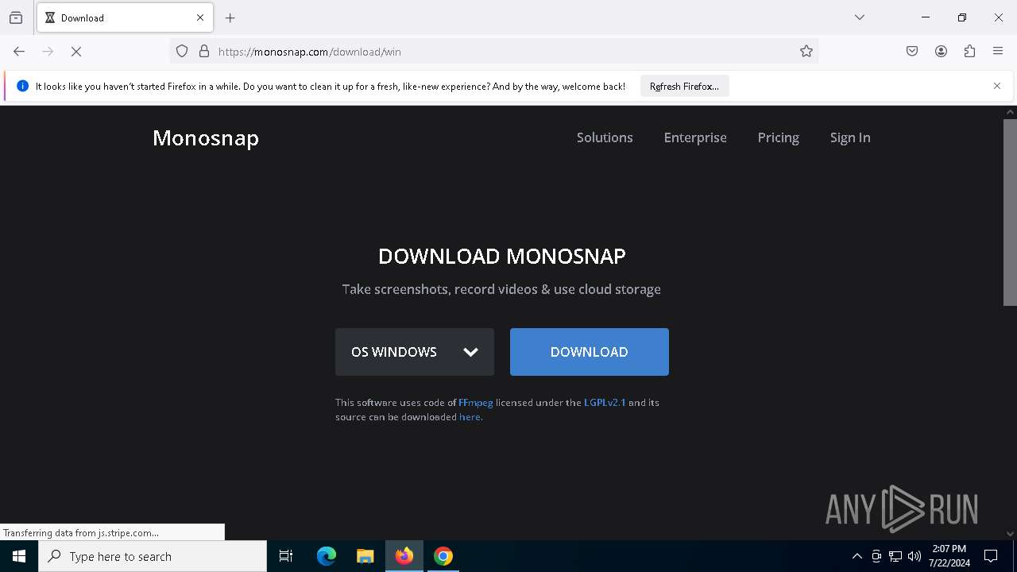The image size is (1017, 572).
Task: Launch Google Chrome from taskbar
Action: (443, 556)
